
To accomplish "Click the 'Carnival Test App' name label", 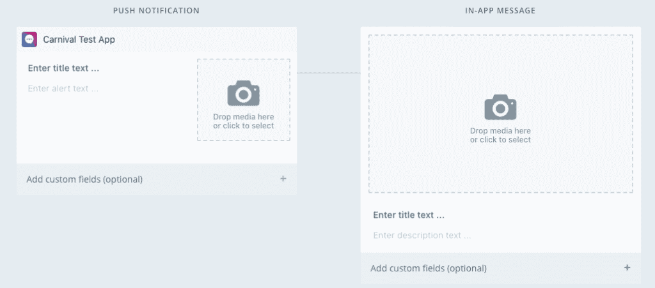I will (x=79, y=40).
